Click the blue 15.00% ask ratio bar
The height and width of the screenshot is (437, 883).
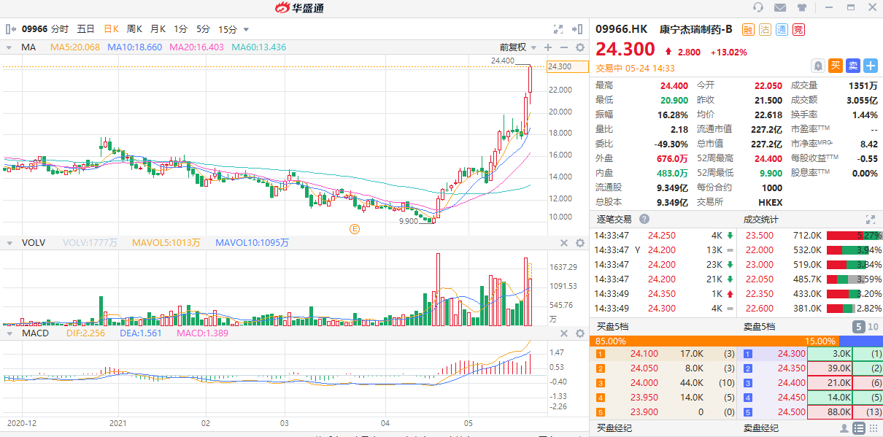click(860, 341)
